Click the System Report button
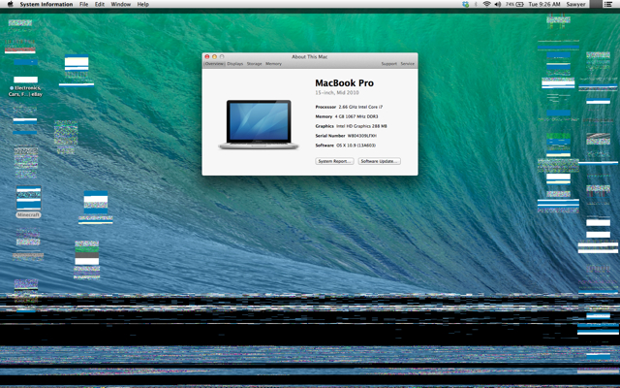Image resolution: width=620 pixels, height=388 pixels. 334,161
